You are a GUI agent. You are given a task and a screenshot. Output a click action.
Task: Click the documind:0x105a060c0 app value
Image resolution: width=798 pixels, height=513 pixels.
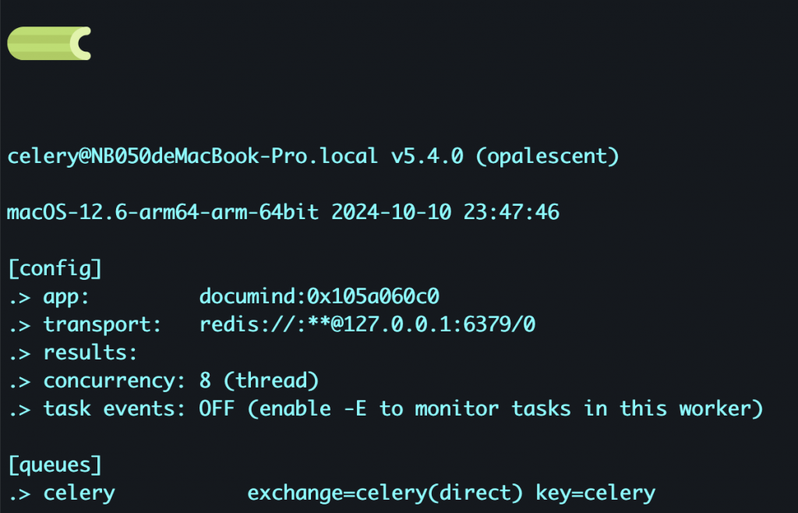coord(320,297)
